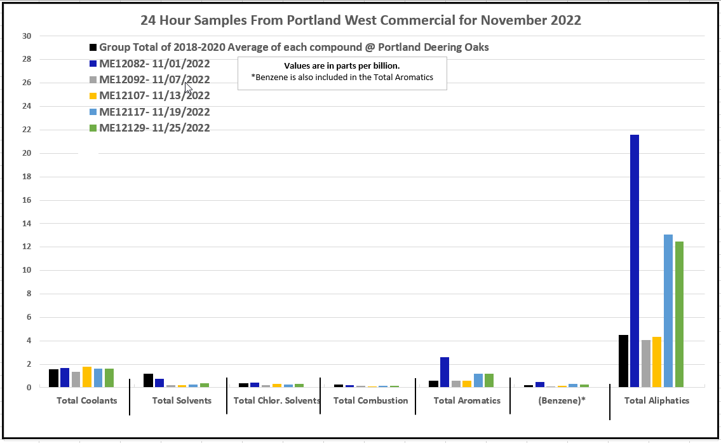
Task: Select the black bar in Total Solvents
Action: pos(148,380)
